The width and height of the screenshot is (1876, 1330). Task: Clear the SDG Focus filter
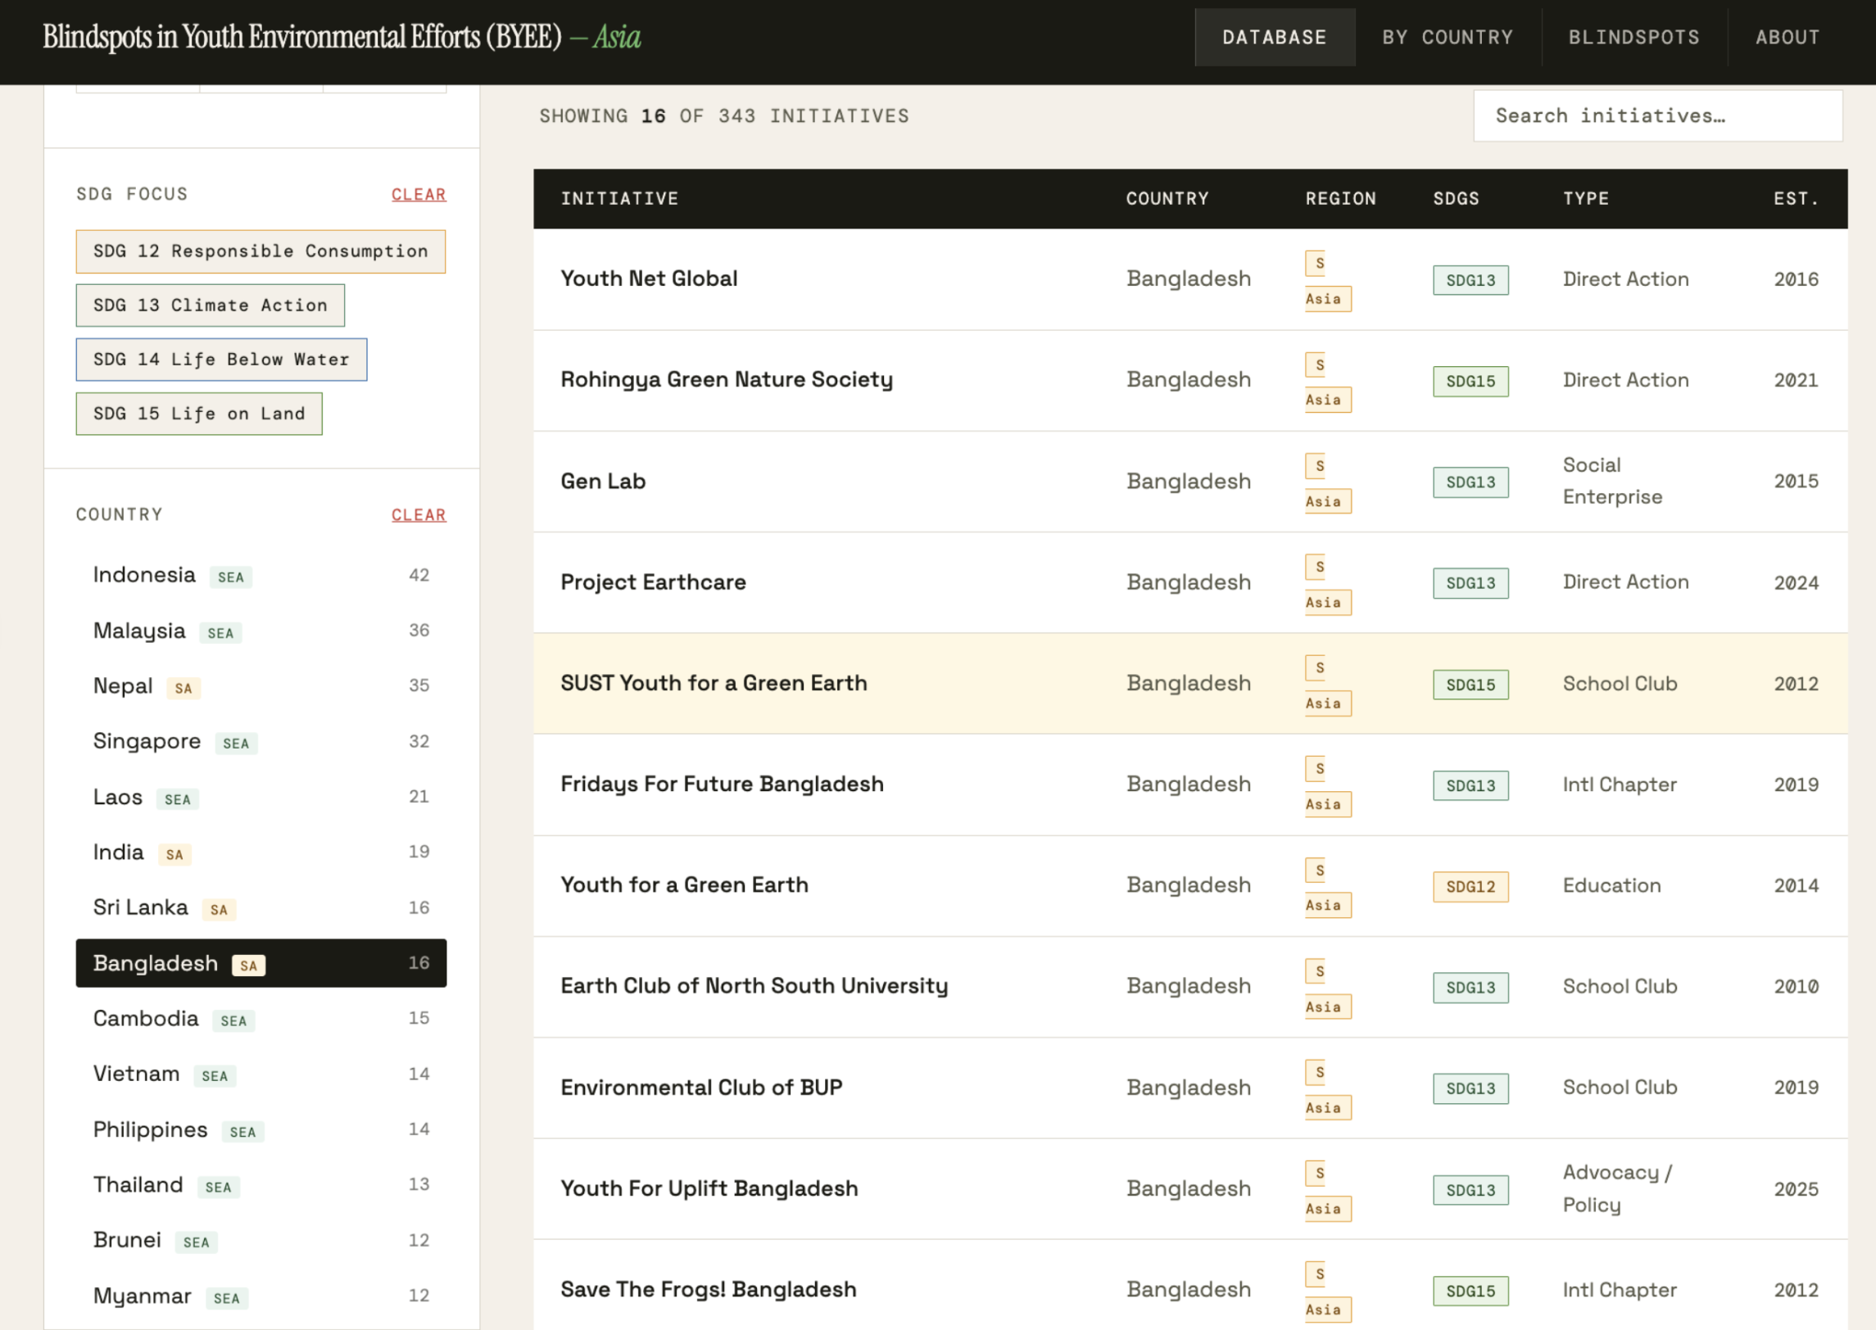419,195
